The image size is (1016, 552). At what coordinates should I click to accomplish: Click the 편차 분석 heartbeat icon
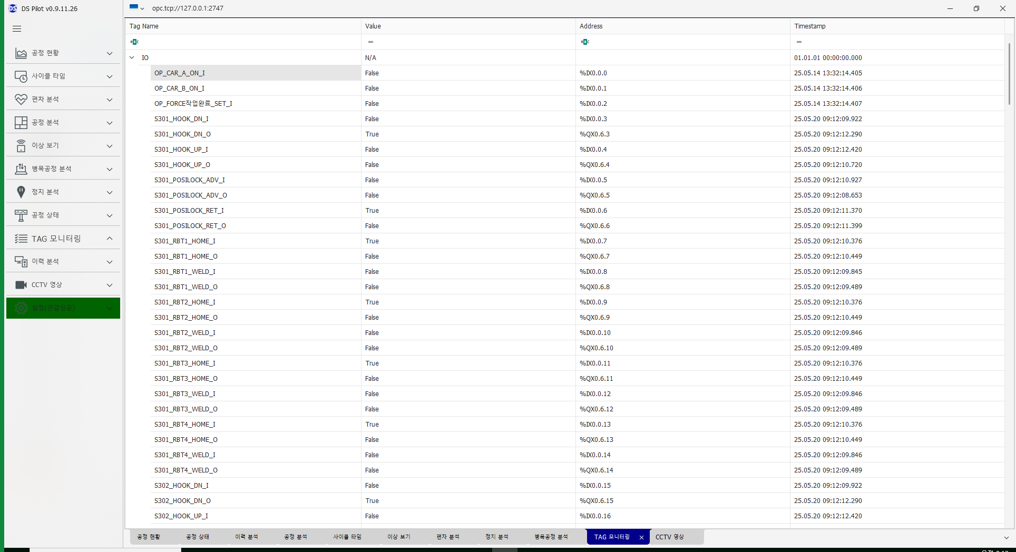coord(21,100)
